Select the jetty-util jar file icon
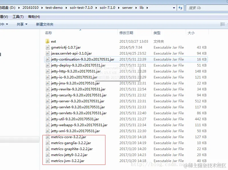The width and height of the screenshot is (228, 170). pos(48,119)
